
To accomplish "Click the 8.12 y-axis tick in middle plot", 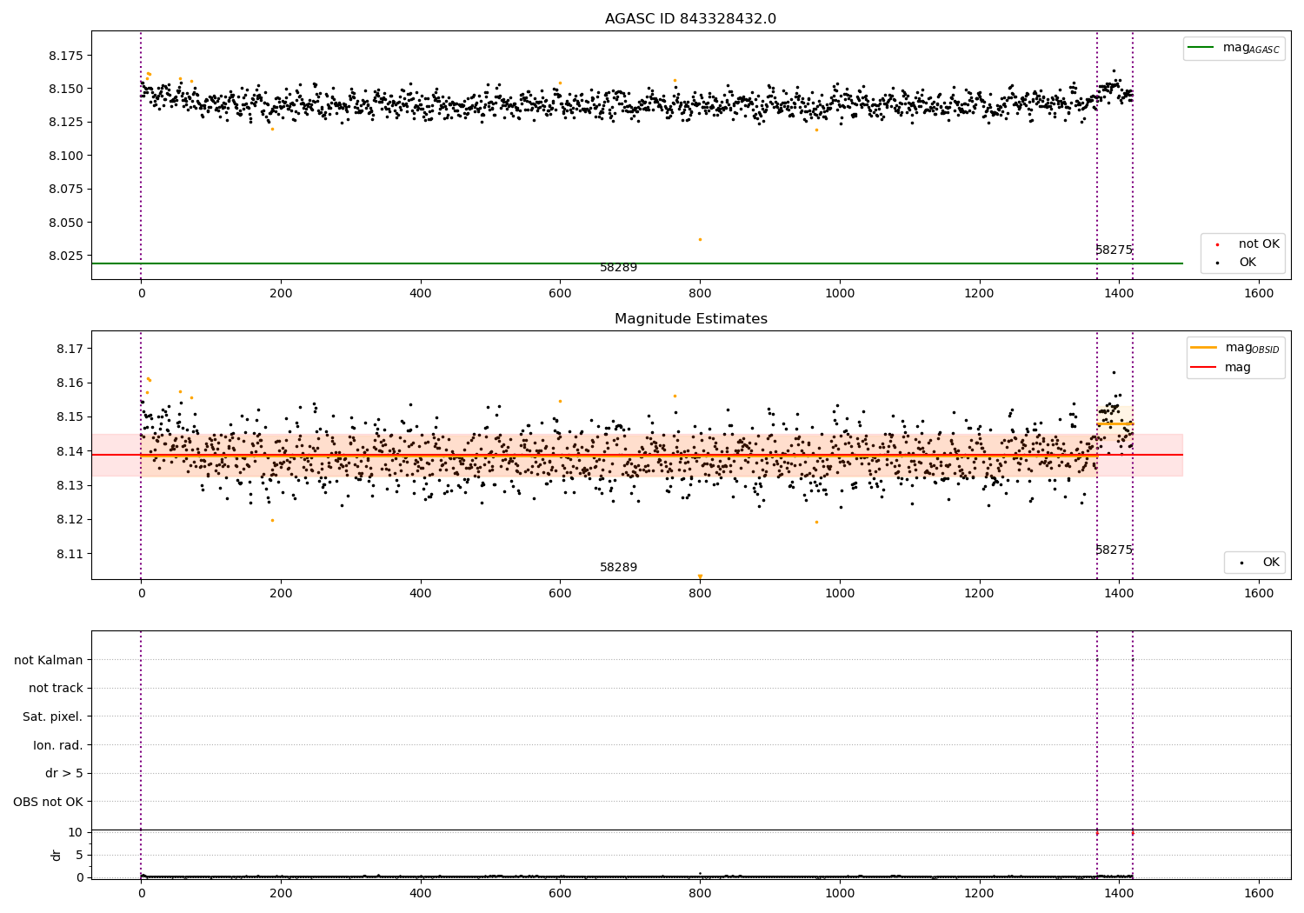I will [70, 520].
